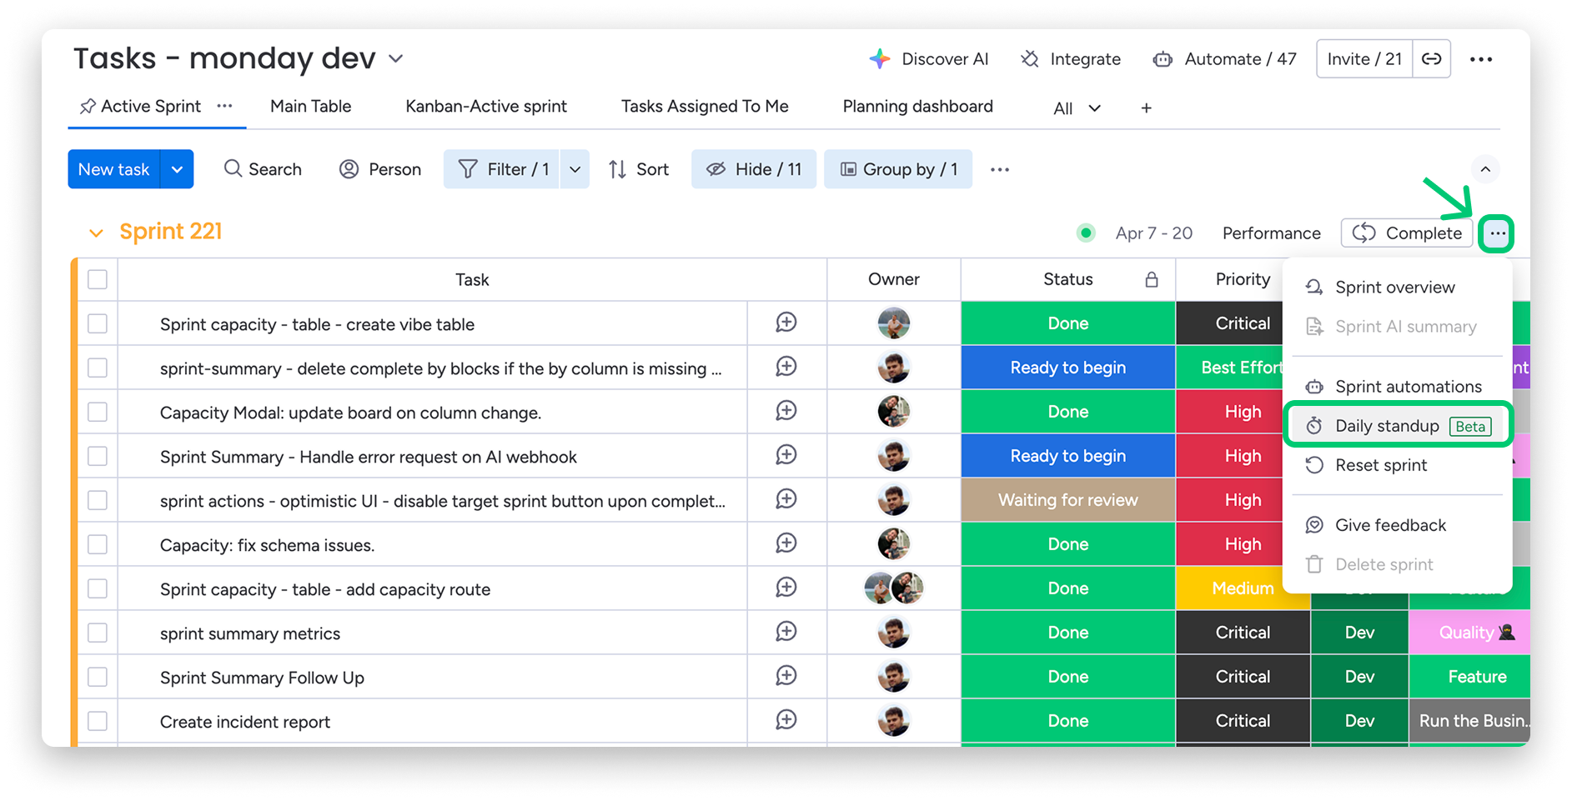Open conversation for 'sprint summary metrics' task

pyautogui.click(x=786, y=632)
